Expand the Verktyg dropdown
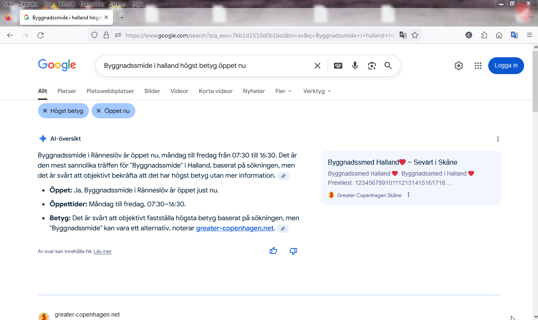This screenshot has width=538, height=320. coord(317,91)
